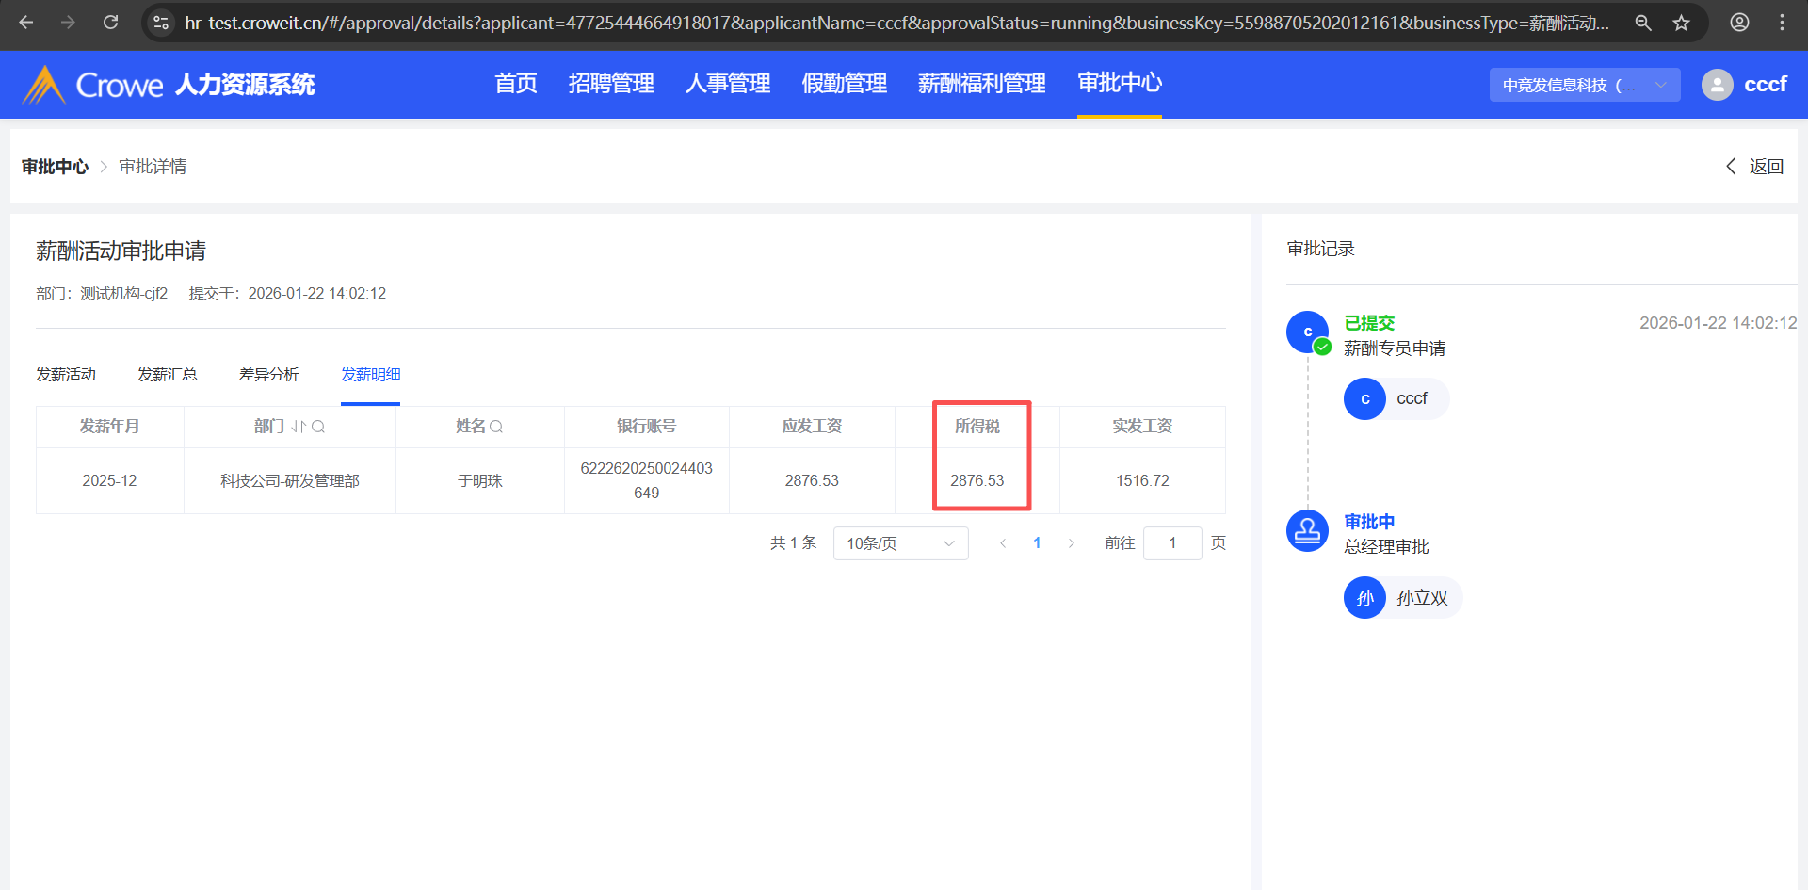Switch to the 发薪汇总 tab
This screenshot has height=890, width=1808.
168,375
